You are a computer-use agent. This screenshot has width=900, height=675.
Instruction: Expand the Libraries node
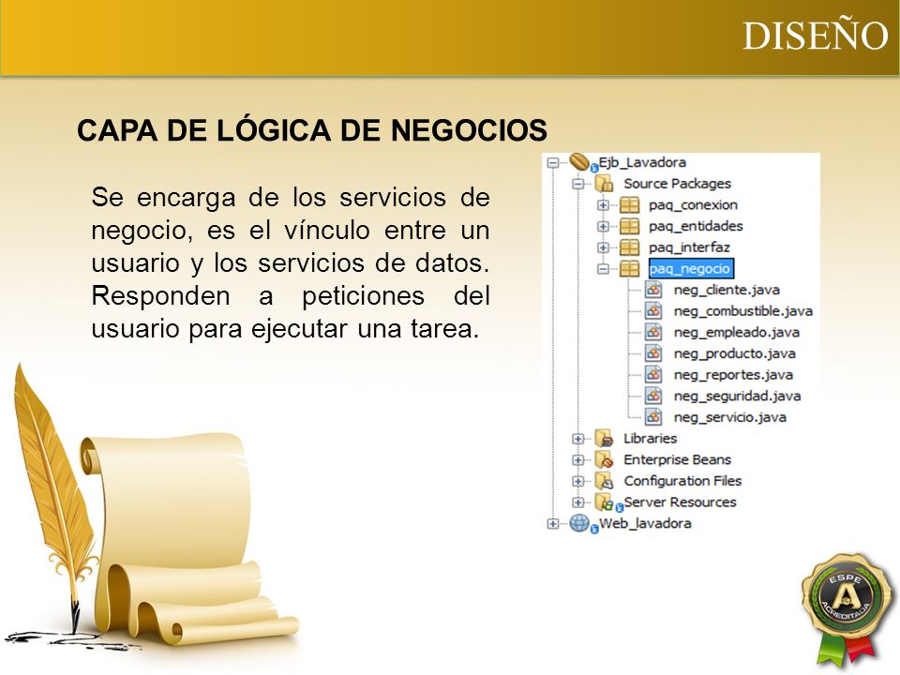tap(578, 439)
